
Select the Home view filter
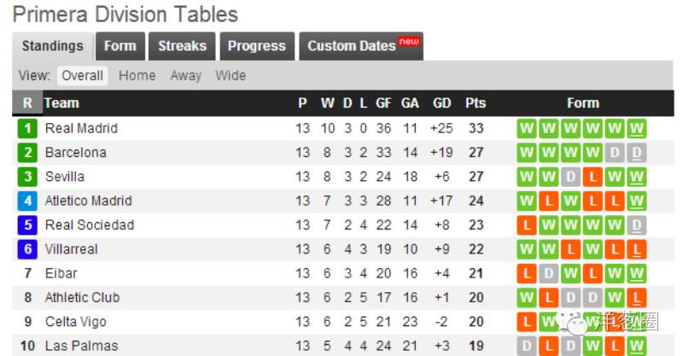(137, 75)
